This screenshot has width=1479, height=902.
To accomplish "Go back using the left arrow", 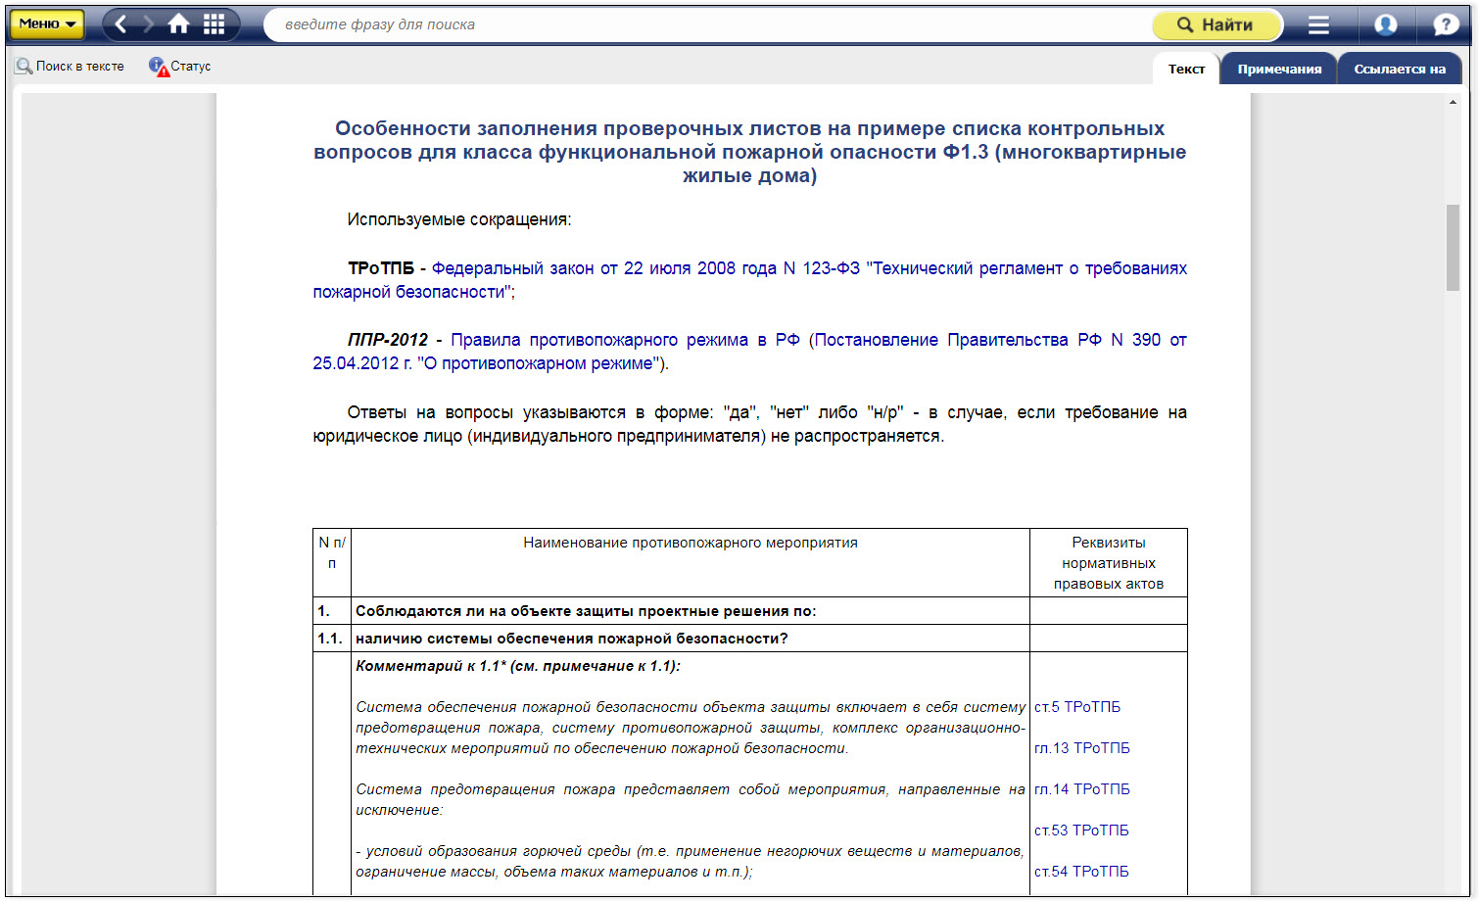I will [x=121, y=24].
